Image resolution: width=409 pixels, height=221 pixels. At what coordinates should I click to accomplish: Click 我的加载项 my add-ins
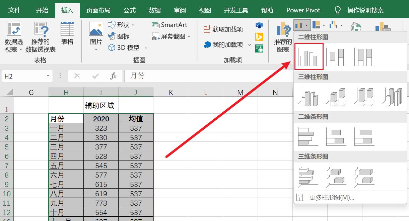coord(223,44)
